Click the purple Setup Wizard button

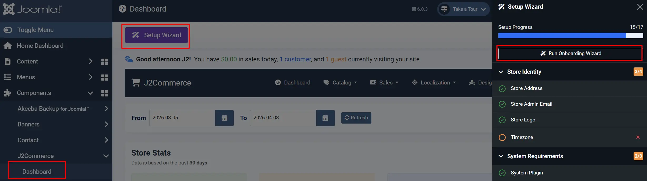(156, 35)
